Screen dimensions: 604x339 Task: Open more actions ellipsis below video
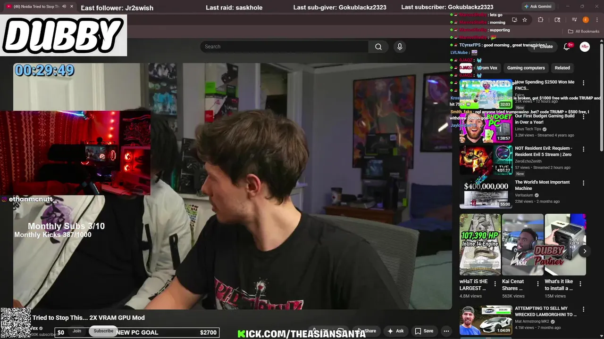pyautogui.click(x=446, y=331)
